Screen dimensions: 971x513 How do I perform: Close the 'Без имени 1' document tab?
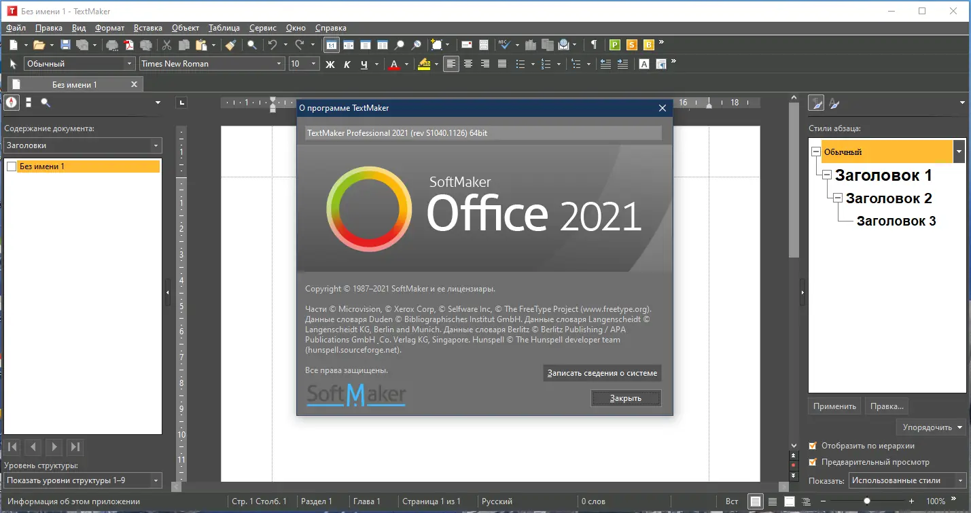click(x=134, y=84)
